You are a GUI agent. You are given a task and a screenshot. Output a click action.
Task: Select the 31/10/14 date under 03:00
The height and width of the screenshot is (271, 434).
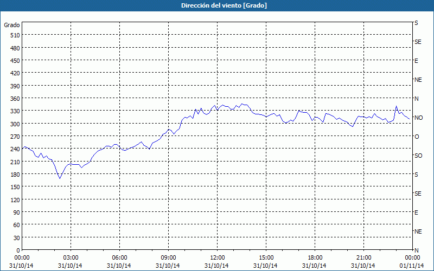coord(70,266)
